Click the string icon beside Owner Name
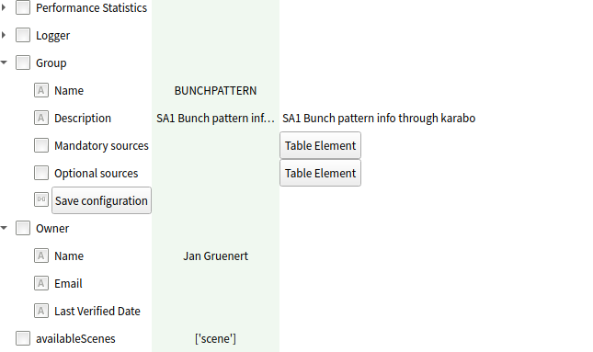593x352 pixels. point(41,256)
